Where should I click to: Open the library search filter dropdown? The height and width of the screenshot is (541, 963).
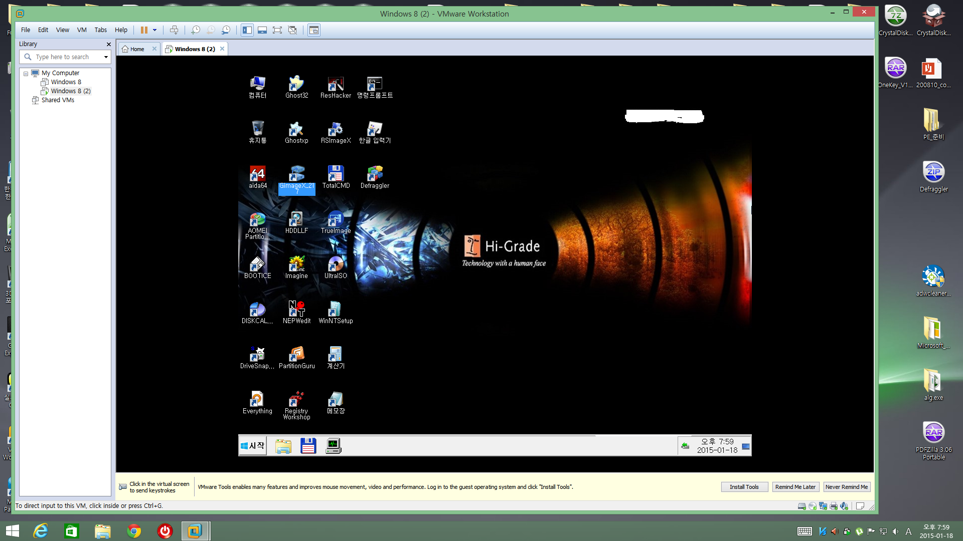(106, 57)
